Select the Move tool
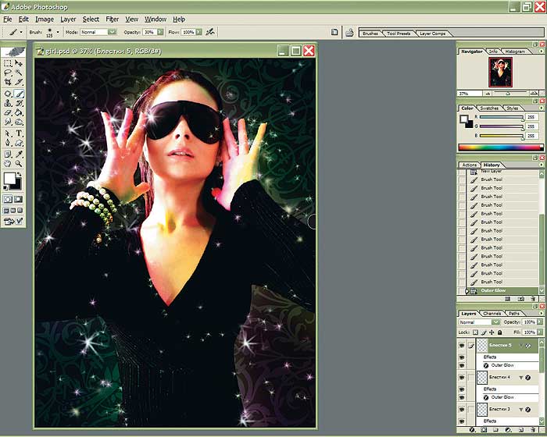This screenshot has height=437, width=547. click(x=19, y=63)
